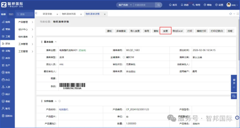Open the 看板 module in the sidebar
Screen dimensions: 240x128
(x=6, y=101)
